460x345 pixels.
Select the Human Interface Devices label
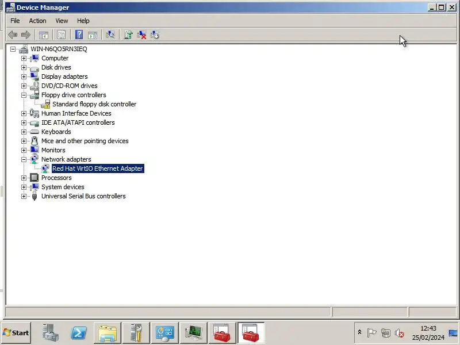[x=76, y=113]
